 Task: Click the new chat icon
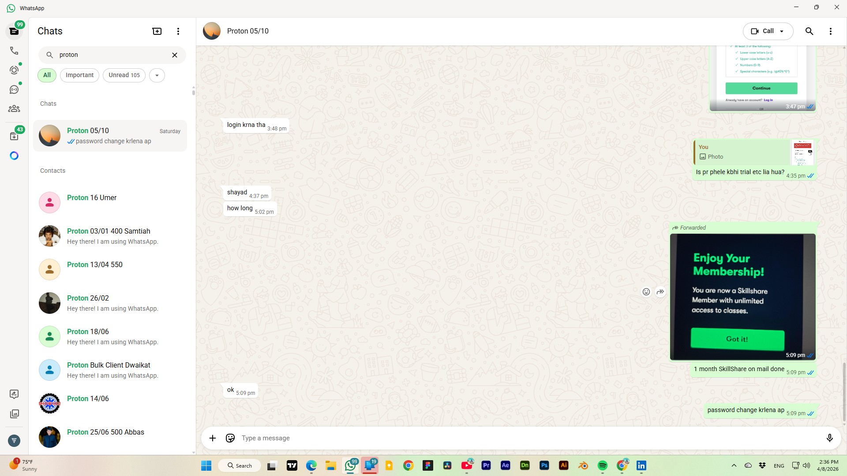pos(157,31)
